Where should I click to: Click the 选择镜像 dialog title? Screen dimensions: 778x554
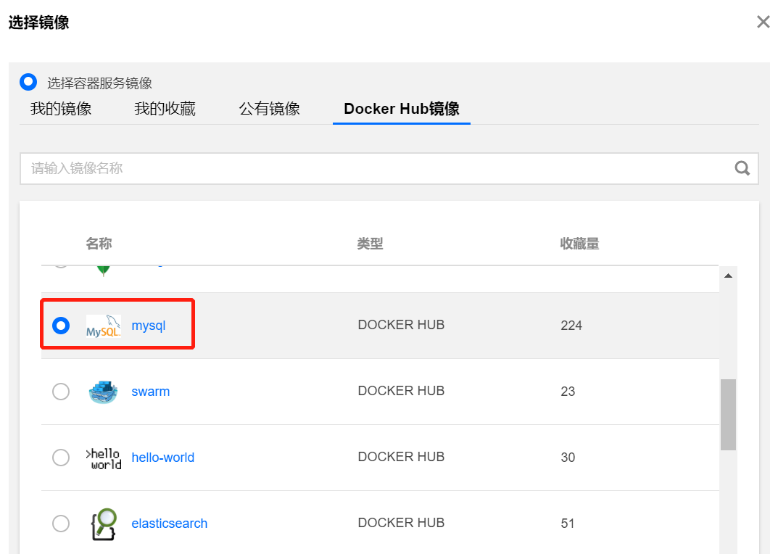pyautogui.click(x=38, y=22)
